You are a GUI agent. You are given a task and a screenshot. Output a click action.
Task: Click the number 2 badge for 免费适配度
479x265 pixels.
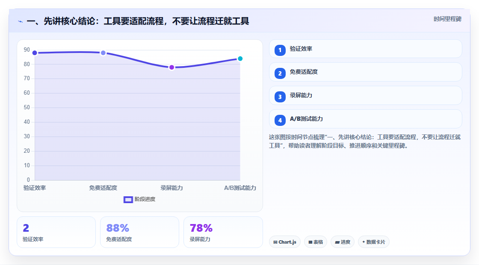click(x=280, y=73)
